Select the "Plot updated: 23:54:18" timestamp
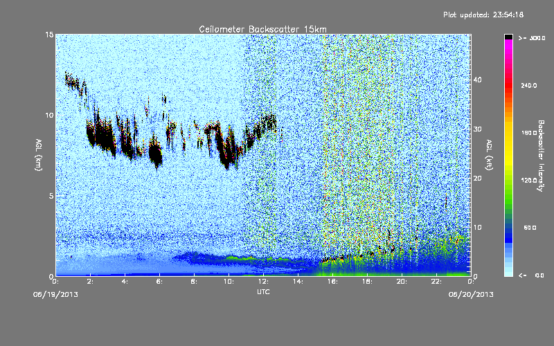The width and height of the screenshot is (554, 346). (x=483, y=15)
